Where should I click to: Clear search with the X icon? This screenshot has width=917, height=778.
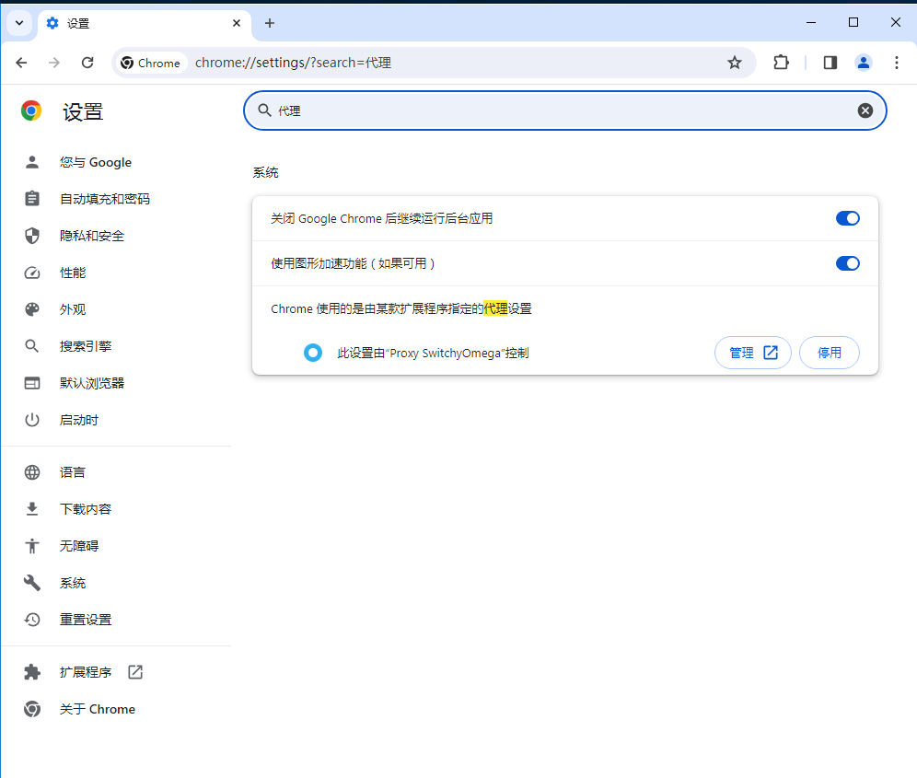point(865,110)
